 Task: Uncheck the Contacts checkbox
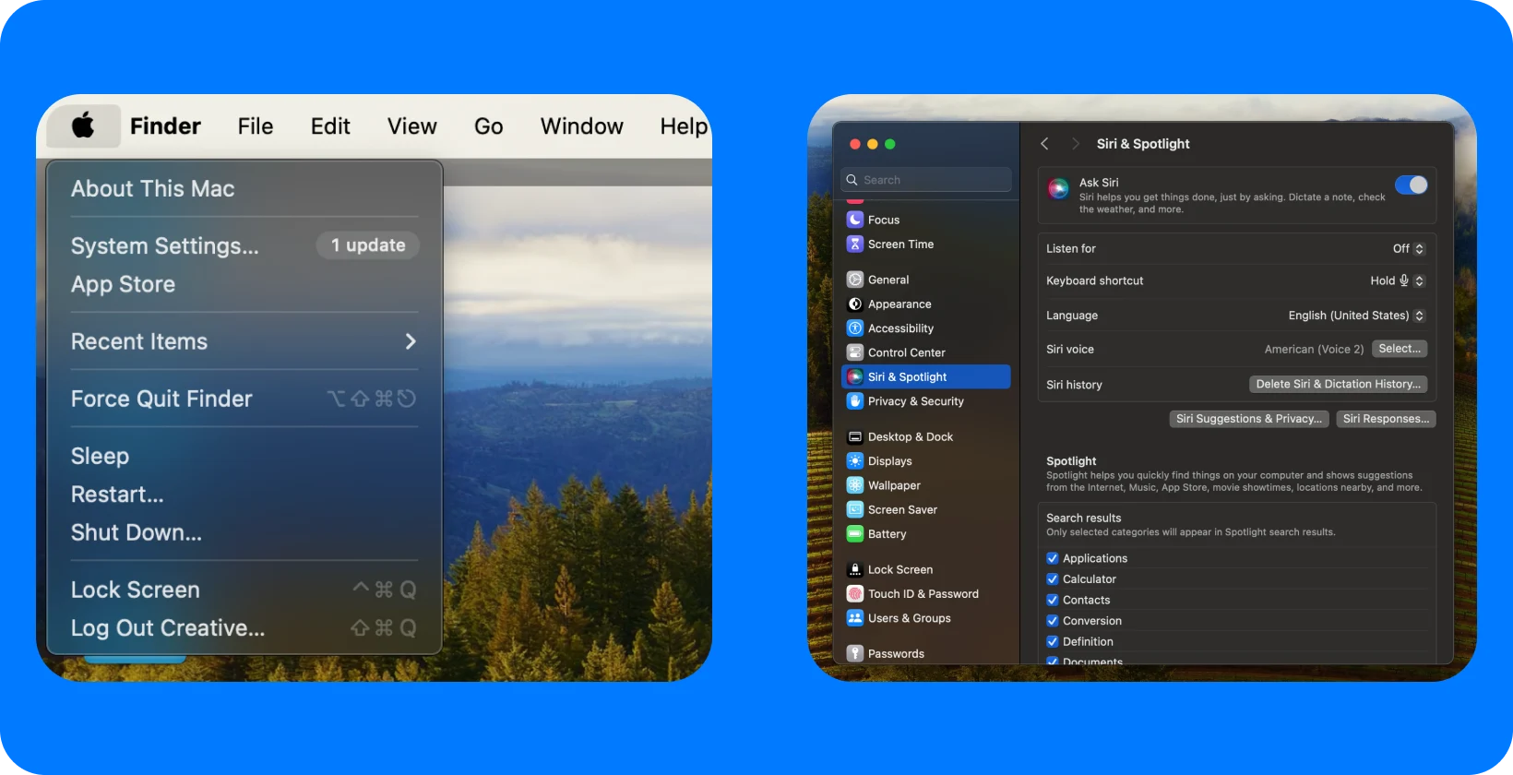tap(1053, 600)
